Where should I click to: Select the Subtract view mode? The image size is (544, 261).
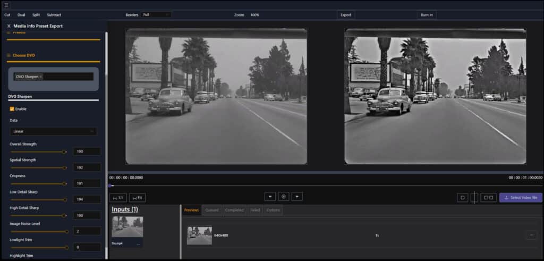(x=54, y=15)
